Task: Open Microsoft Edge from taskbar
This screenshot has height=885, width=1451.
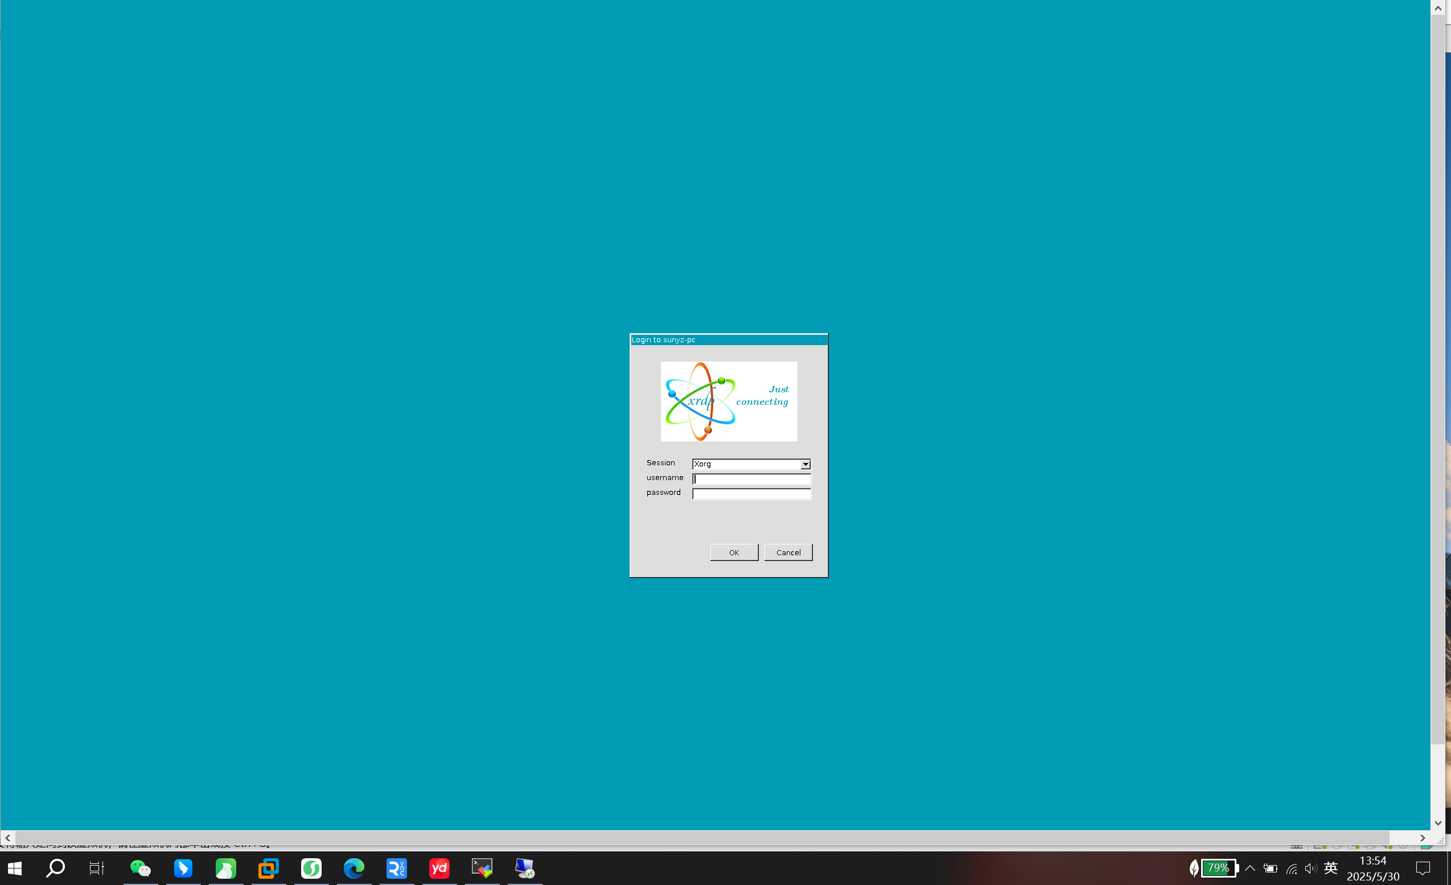Action: [354, 868]
